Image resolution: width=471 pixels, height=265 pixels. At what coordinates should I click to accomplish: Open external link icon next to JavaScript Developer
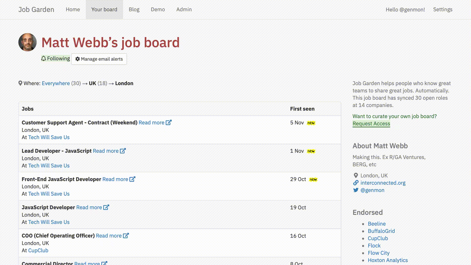(x=106, y=207)
